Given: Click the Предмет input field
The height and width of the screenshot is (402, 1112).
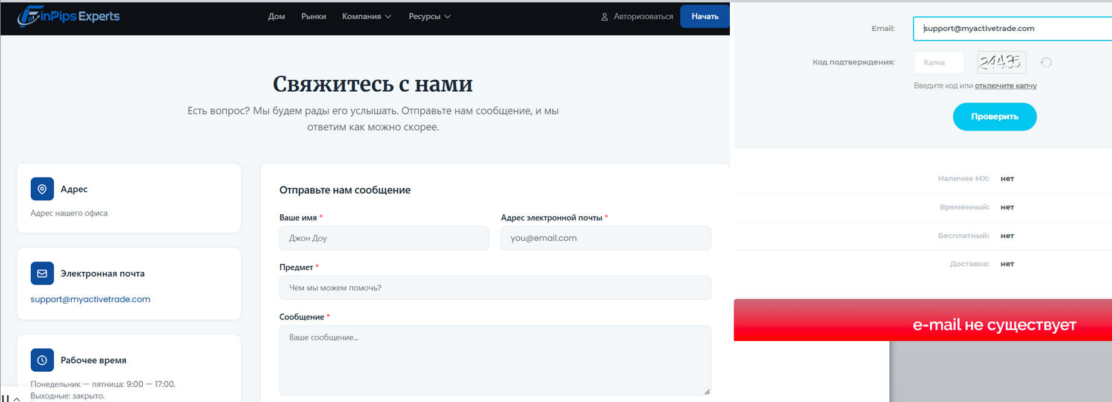Looking at the screenshot, I should click(495, 288).
